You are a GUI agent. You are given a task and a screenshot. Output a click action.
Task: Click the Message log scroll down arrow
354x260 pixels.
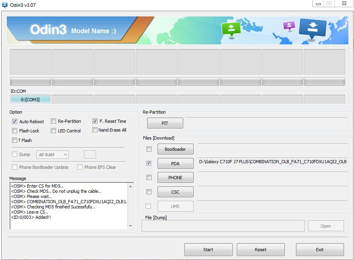130,226
